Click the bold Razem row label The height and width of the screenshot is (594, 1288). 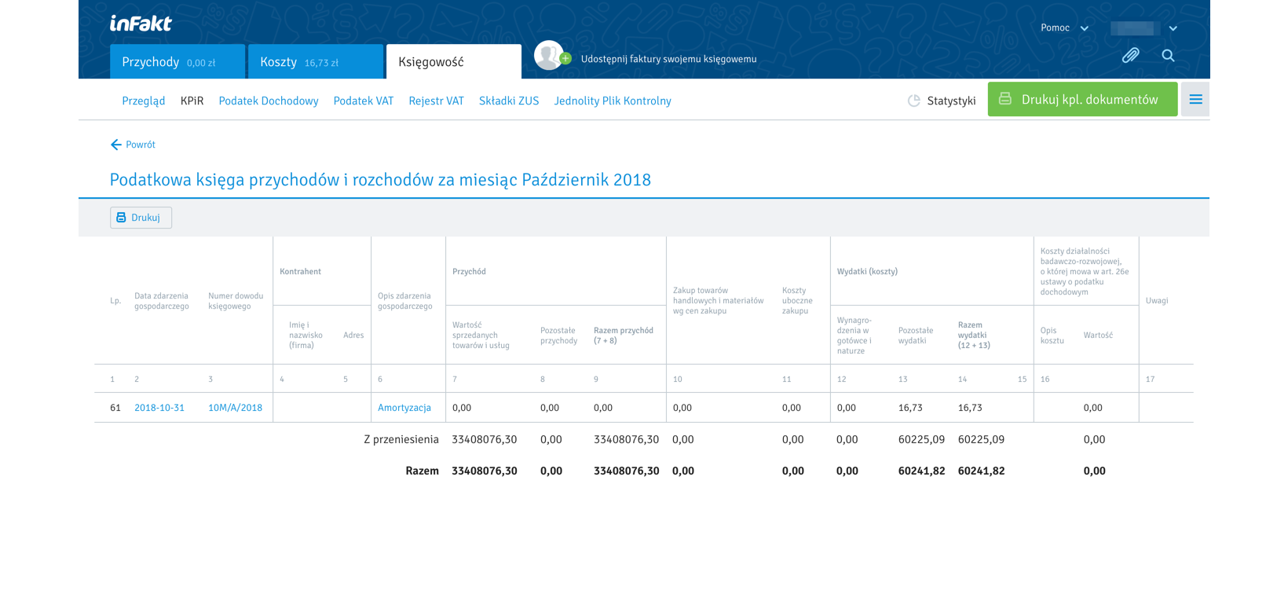coord(423,471)
